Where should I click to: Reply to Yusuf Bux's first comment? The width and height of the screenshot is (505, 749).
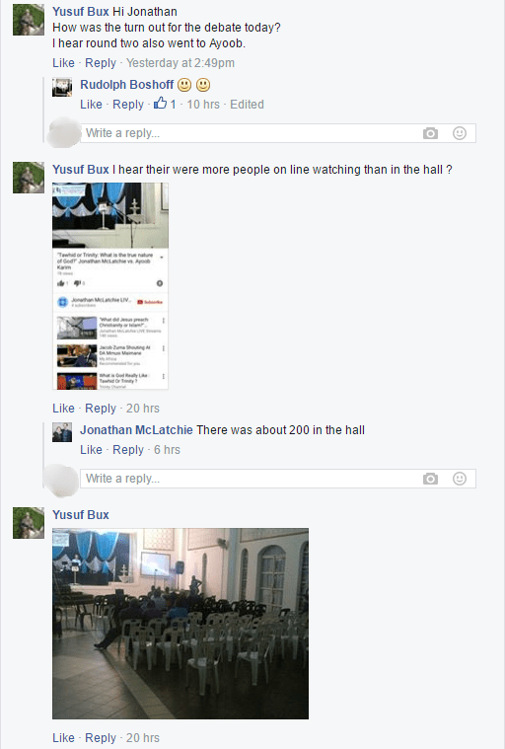[101, 63]
